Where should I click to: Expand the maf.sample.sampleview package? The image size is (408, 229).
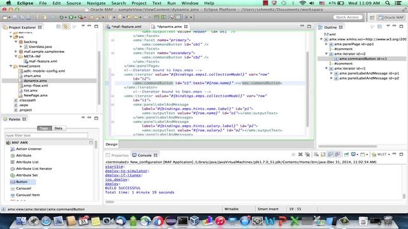[x=16, y=52]
